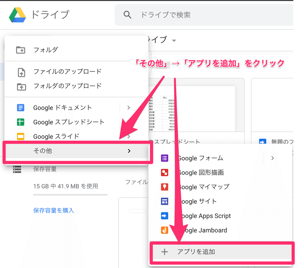Click the 保存容量を購入 link
304x268 pixels.
(x=53, y=210)
